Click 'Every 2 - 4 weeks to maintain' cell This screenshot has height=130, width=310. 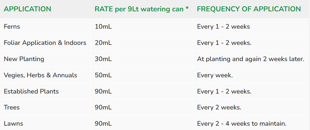tap(242, 124)
